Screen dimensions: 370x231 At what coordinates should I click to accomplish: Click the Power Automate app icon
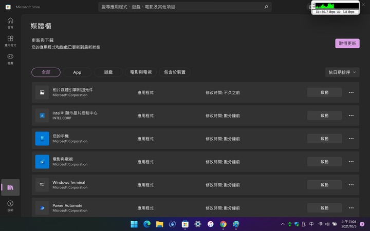42,208
